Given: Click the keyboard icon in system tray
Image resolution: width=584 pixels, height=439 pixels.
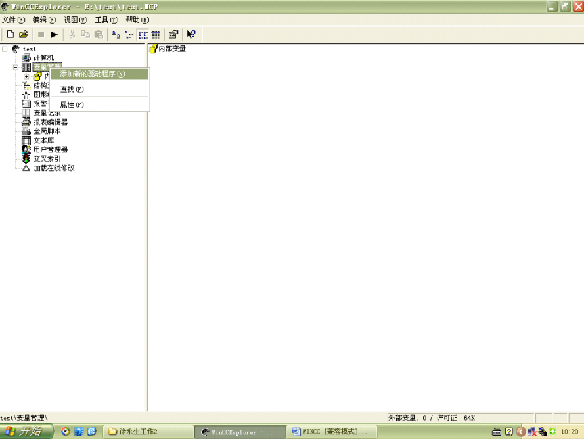Looking at the screenshot, I should click(497, 432).
